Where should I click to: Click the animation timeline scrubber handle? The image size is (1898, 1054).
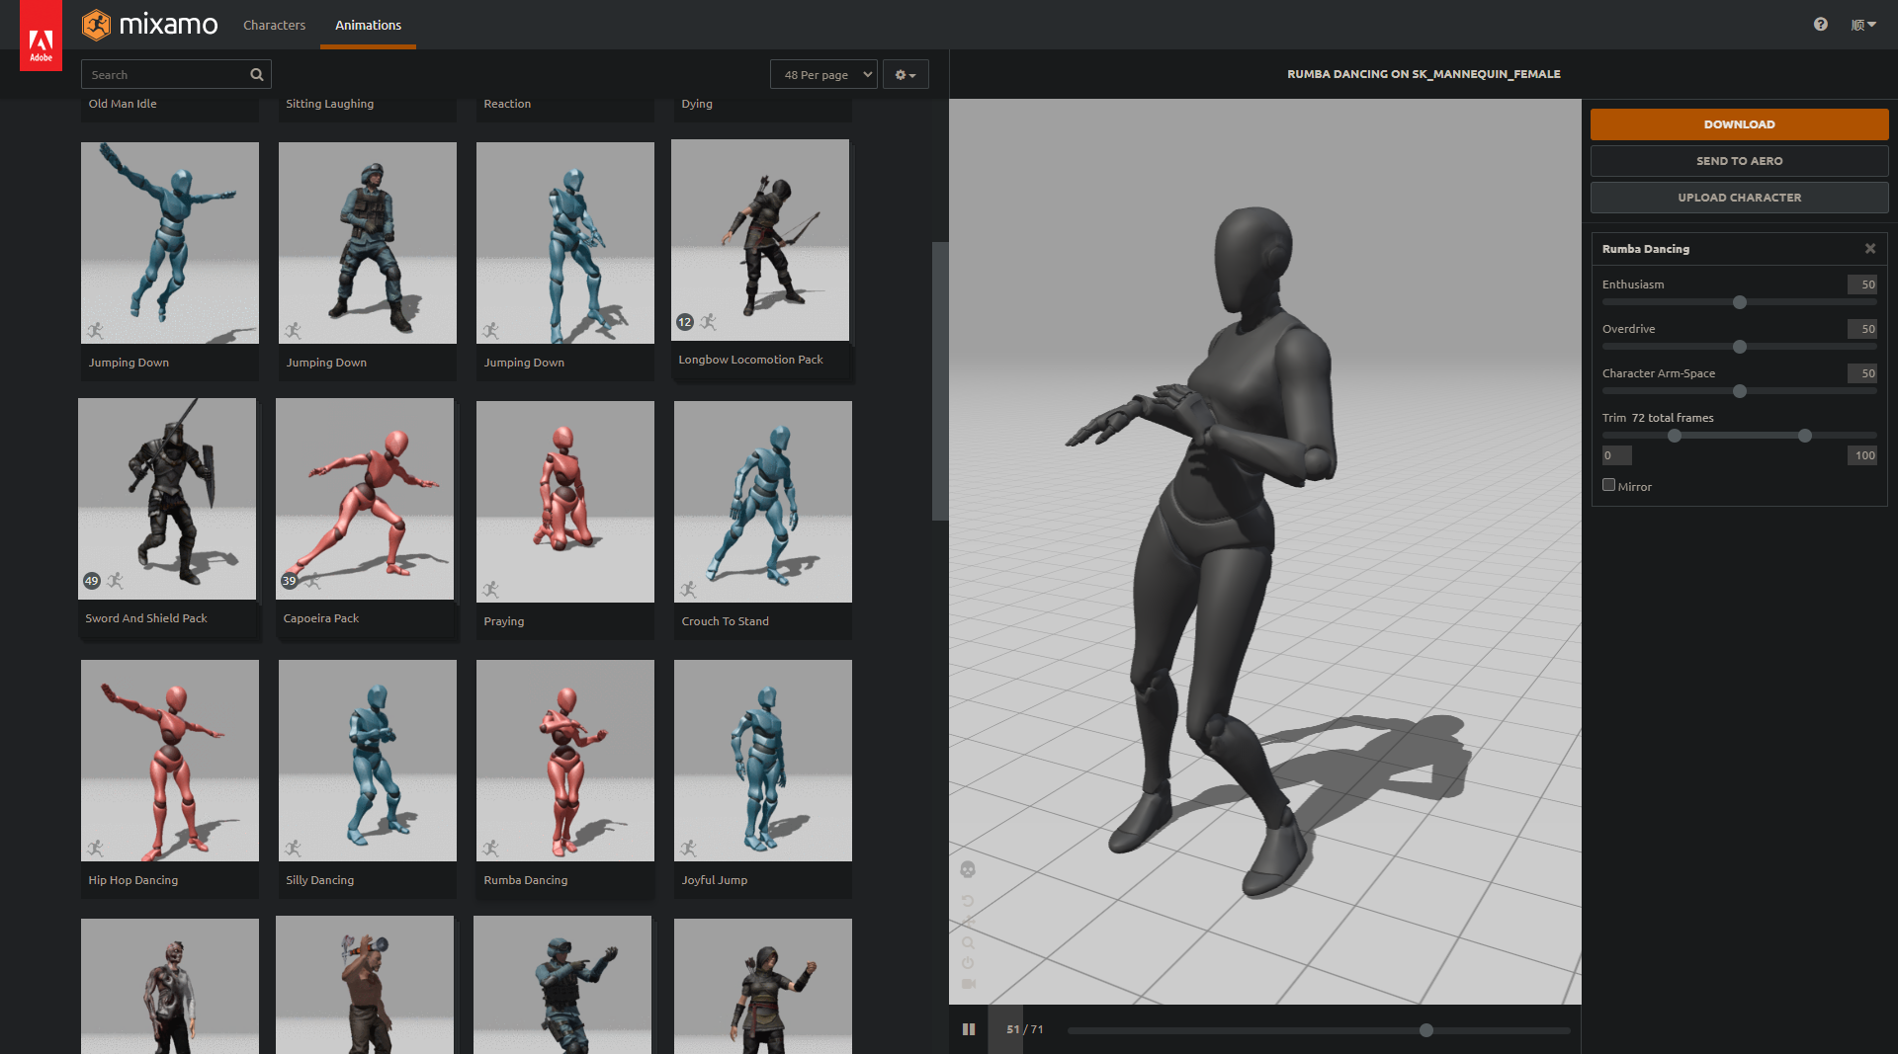[x=1426, y=1030]
